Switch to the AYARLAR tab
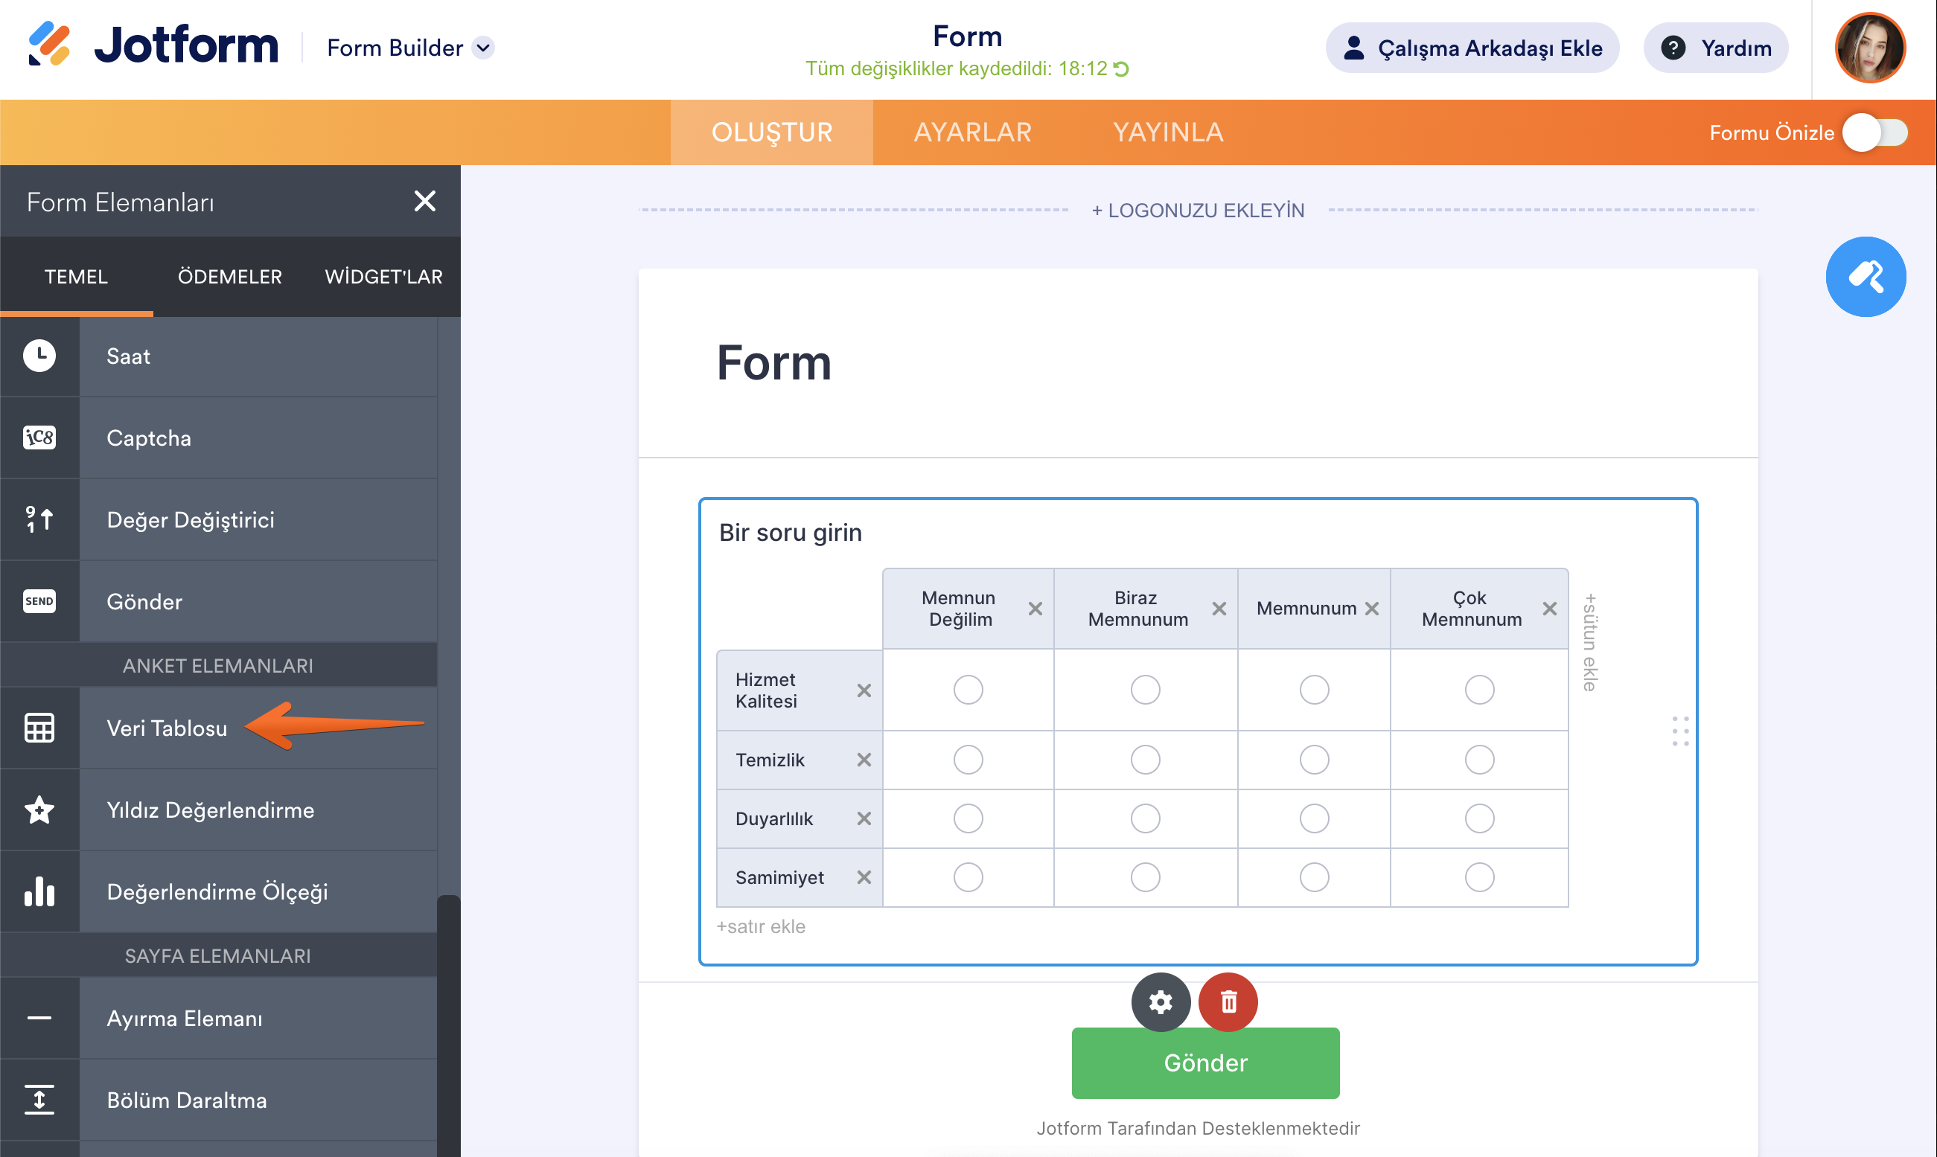Viewport: 1937px width, 1157px height. [972, 132]
